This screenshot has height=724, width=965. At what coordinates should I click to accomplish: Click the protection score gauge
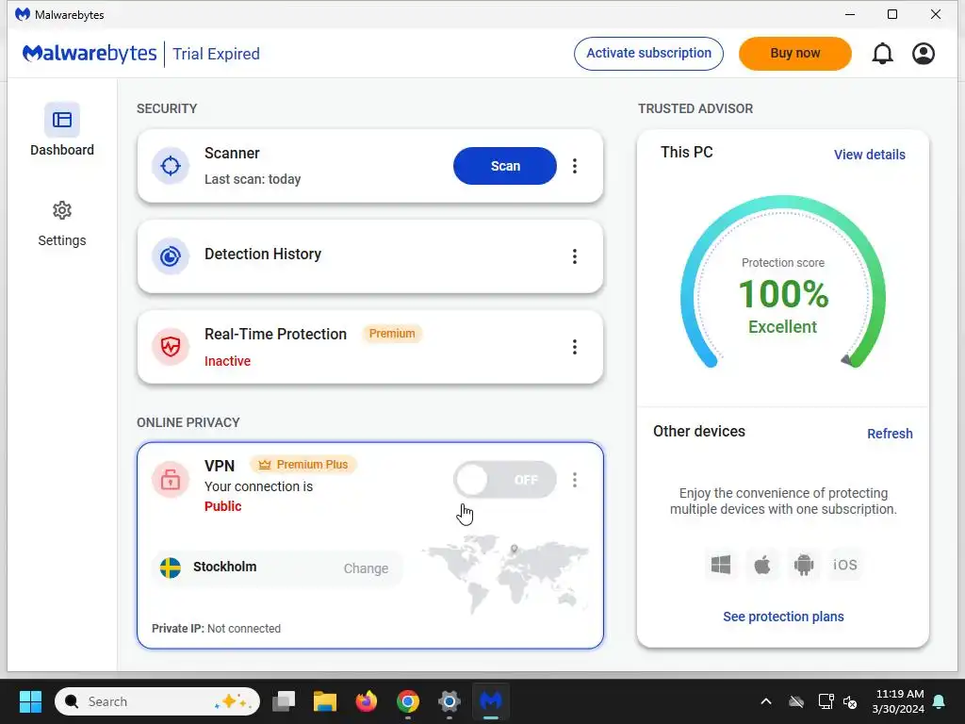tap(783, 282)
